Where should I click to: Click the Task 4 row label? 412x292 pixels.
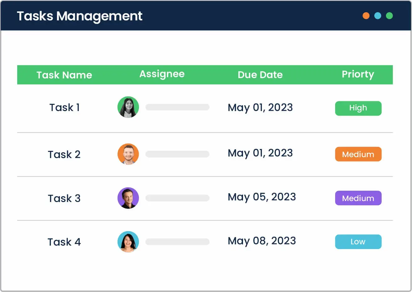(64, 242)
